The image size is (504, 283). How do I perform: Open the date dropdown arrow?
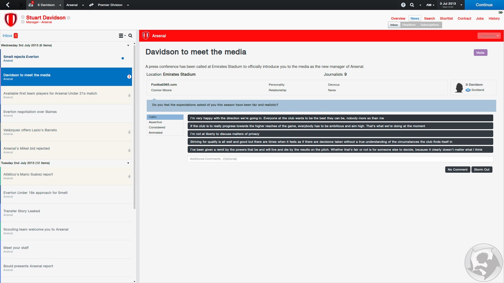pos(461,5)
